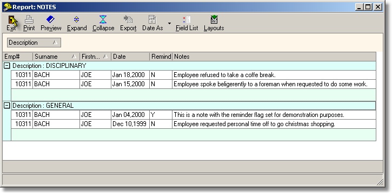Click the Expand rows icon
Image resolution: width=392 pixels, height=194 pixels.
(x=77, y=19)
